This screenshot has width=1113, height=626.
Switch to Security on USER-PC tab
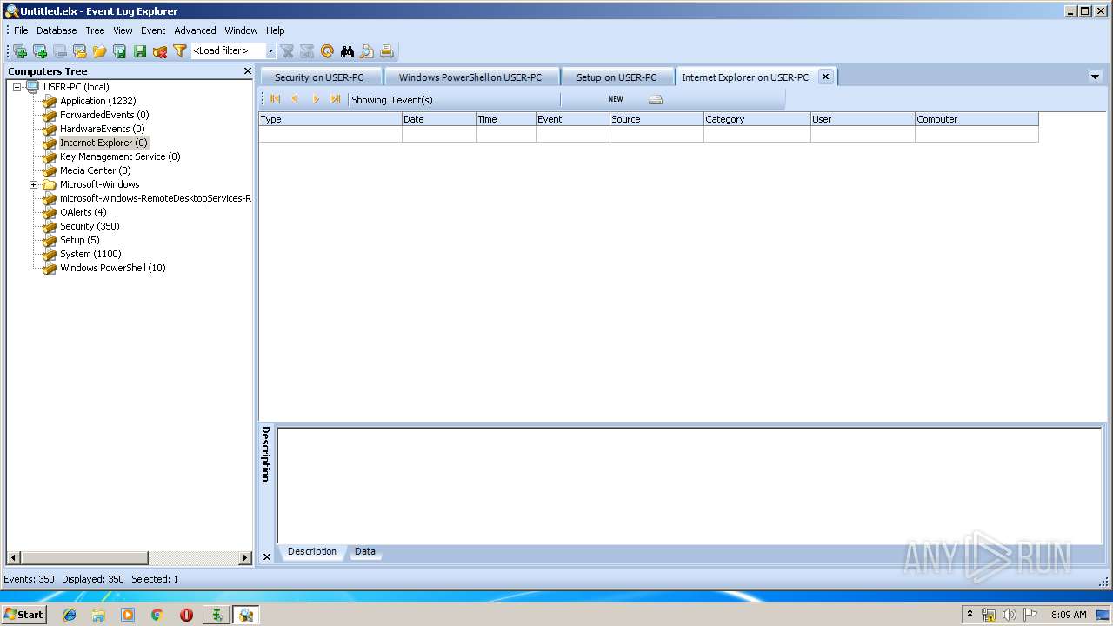[319, 77]
